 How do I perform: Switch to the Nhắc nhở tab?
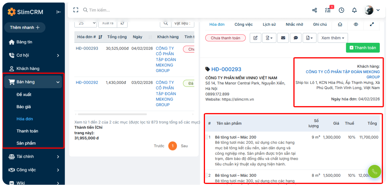coord(294,25)
